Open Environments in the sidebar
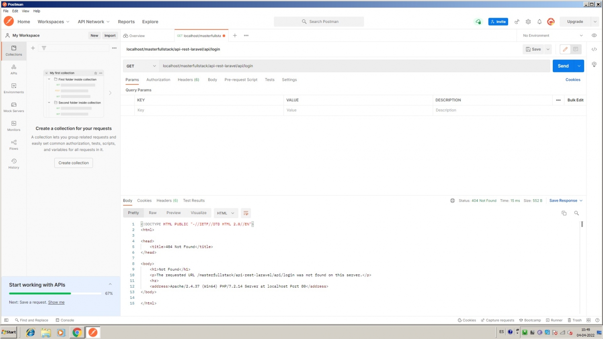The image size is (603, 339). (x=14, y=88)
